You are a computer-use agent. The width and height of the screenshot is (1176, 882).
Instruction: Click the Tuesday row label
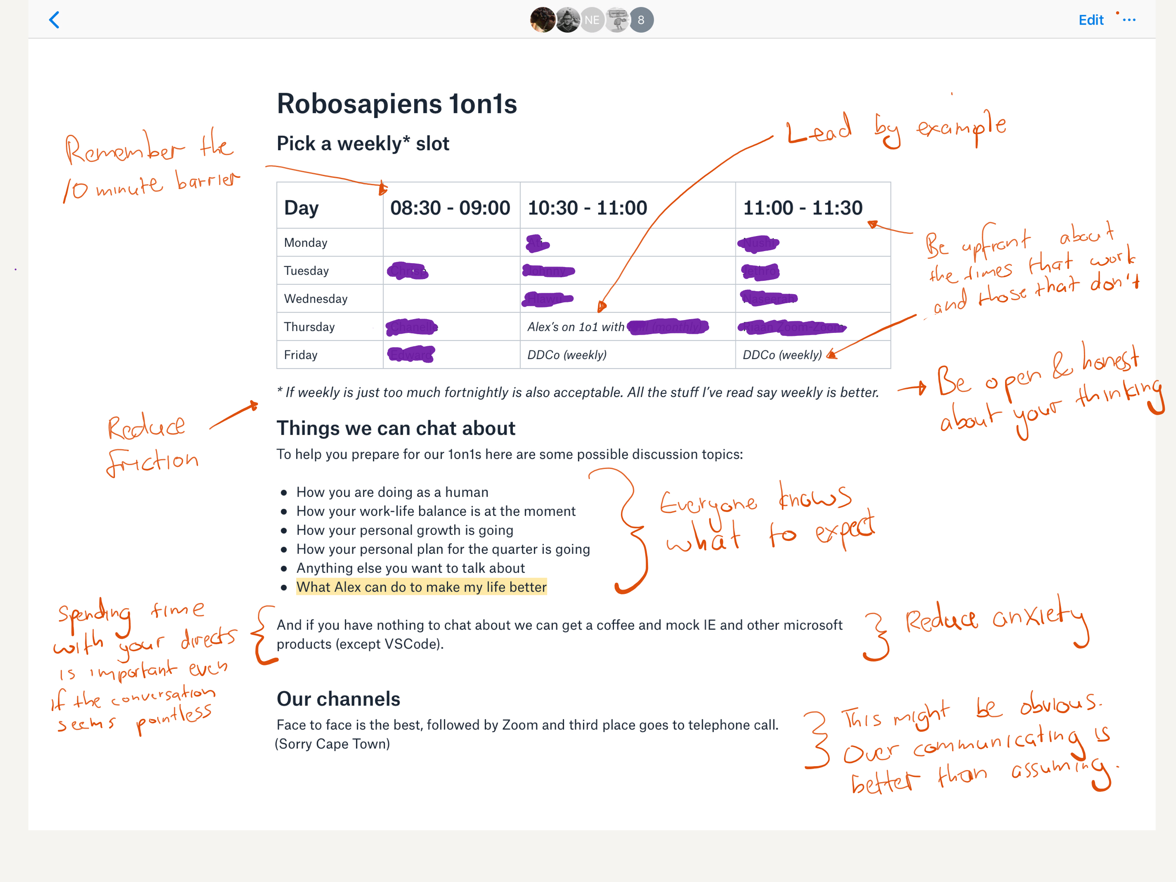coord(306,270)
